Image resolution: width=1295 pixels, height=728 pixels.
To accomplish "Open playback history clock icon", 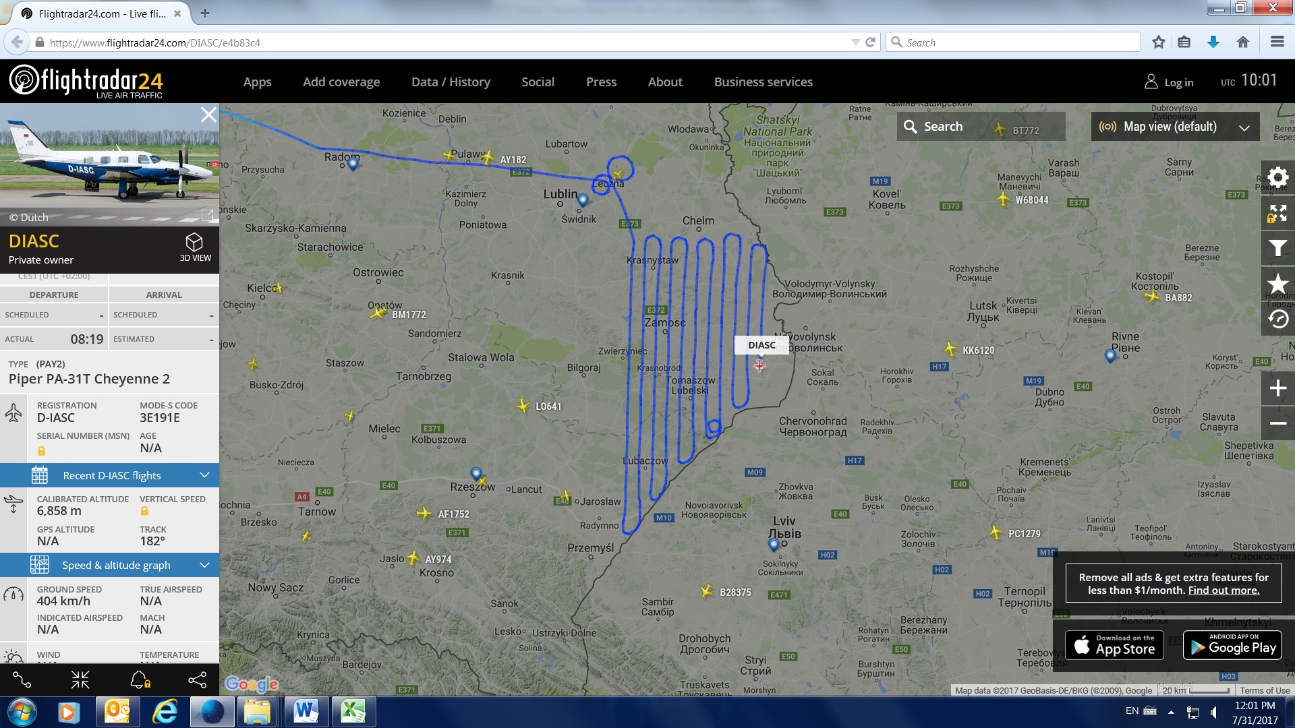I will coord(1277,319).
